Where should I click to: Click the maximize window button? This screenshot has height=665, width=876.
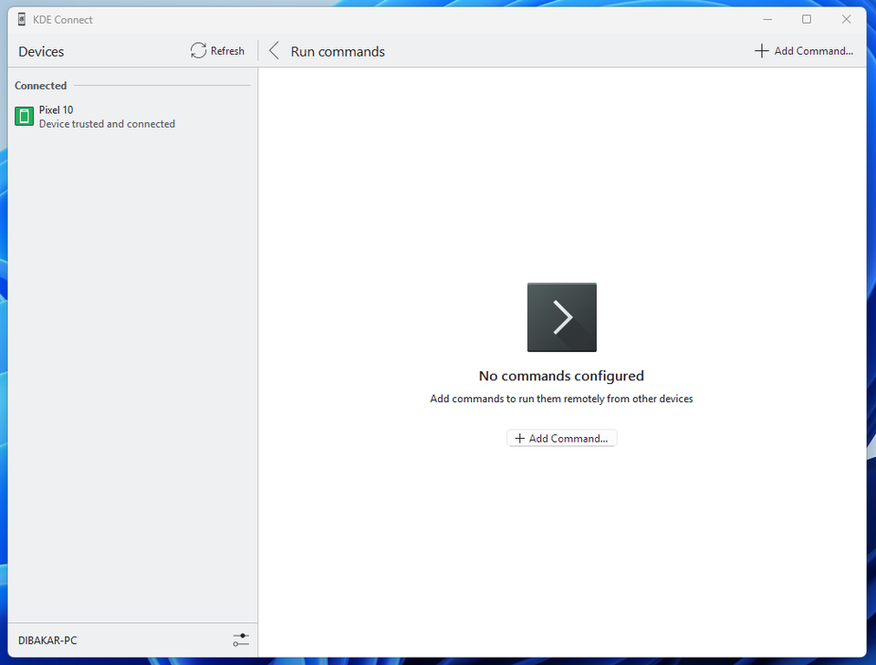pyautogui.click(x=807, y=18)
